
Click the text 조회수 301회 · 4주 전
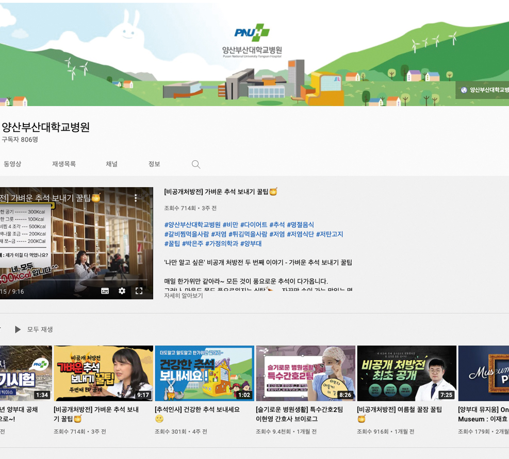181,431
